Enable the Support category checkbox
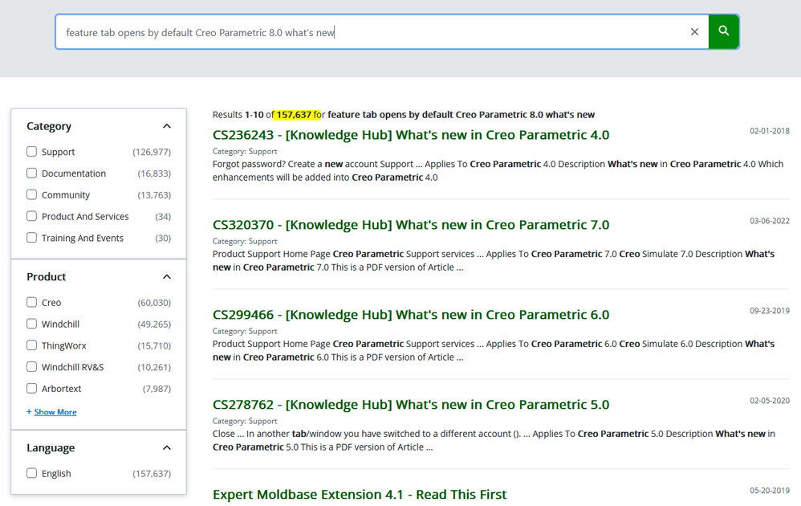The height and width of the screenshot is (506, 801). pos(32,152)
